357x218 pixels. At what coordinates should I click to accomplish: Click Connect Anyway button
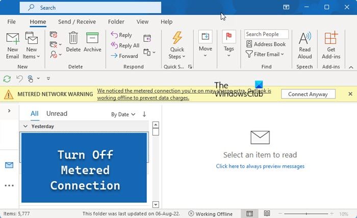click(308, 94)
